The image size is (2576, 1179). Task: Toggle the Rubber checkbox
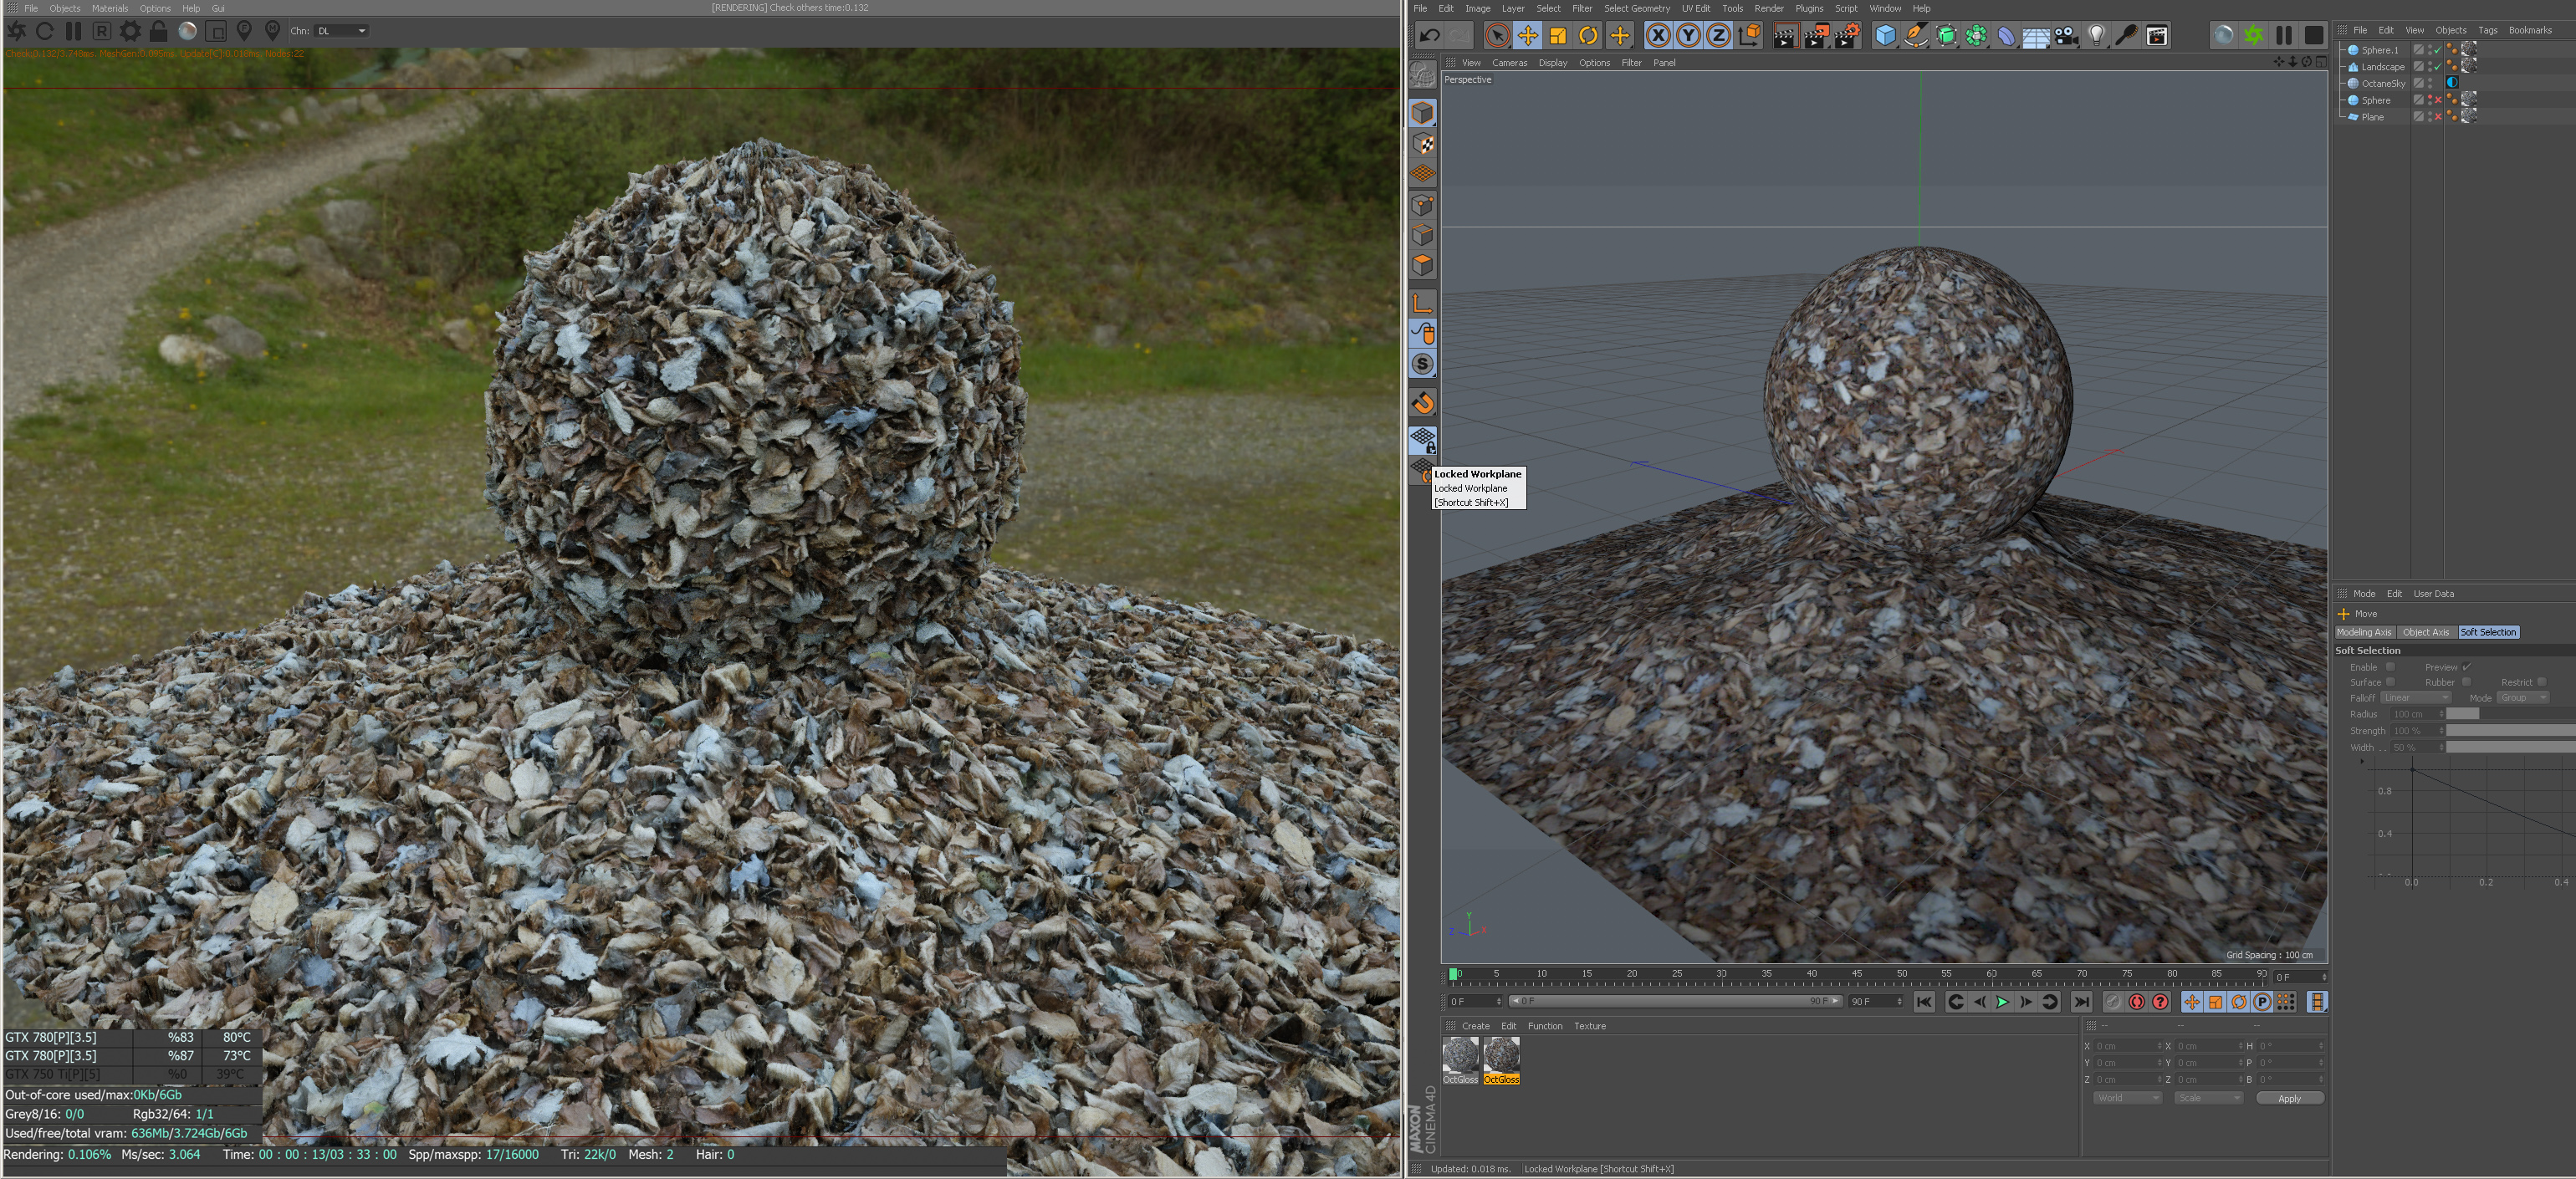click(2466, 682)
